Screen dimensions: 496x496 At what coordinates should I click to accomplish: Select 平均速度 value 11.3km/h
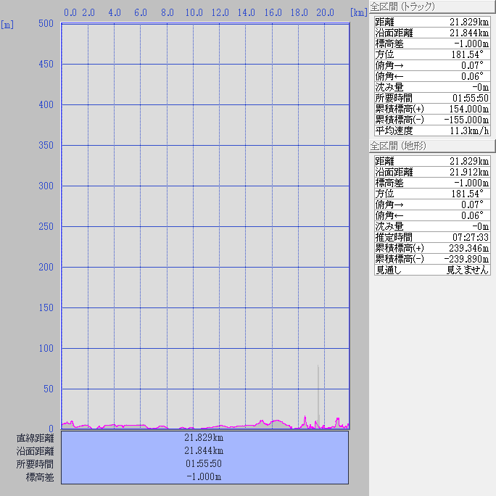(469, 131)
